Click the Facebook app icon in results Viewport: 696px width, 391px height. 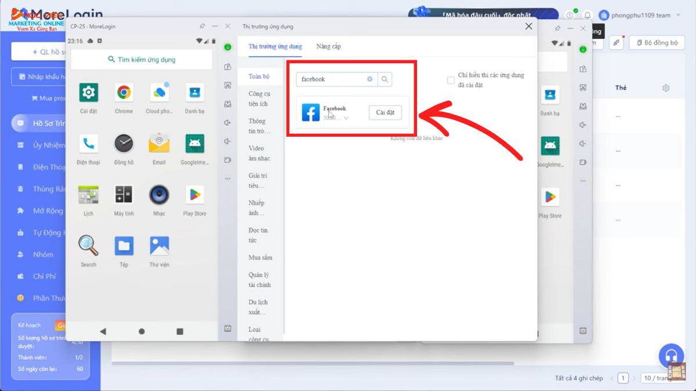[310, 112]
